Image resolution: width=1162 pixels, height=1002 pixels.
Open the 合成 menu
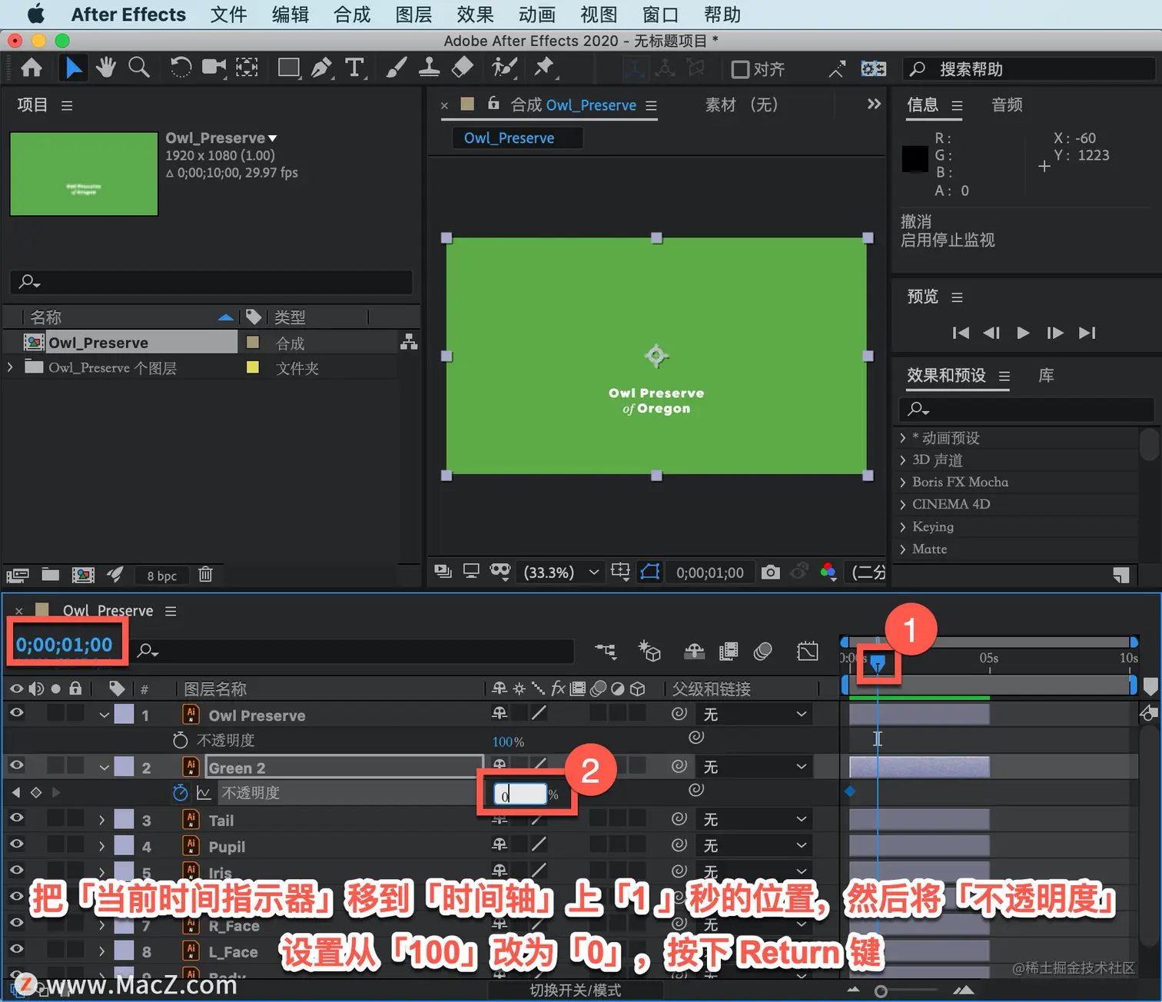(x=352, y=15)
